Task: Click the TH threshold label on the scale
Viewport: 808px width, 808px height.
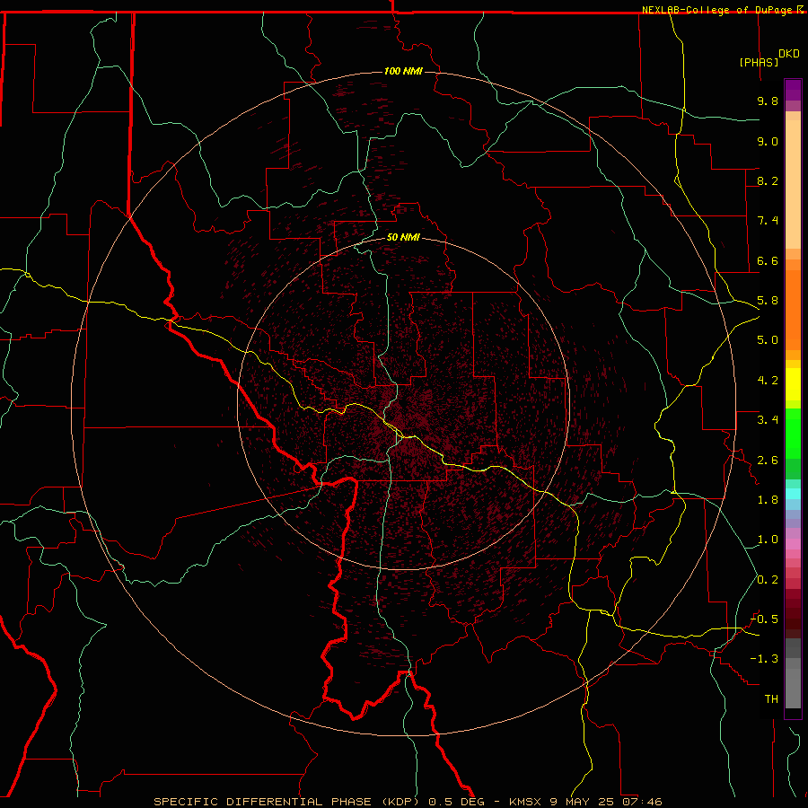Action: [771, 699]
